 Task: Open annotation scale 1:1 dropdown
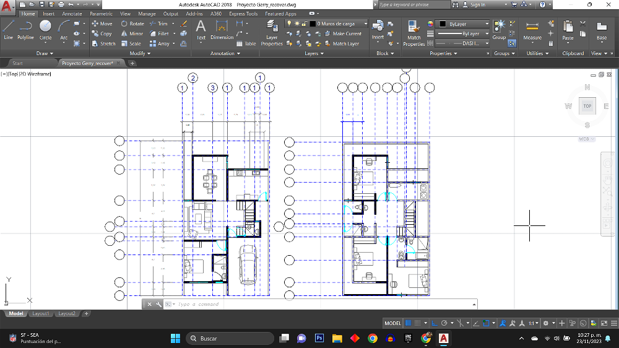[534, 323]
